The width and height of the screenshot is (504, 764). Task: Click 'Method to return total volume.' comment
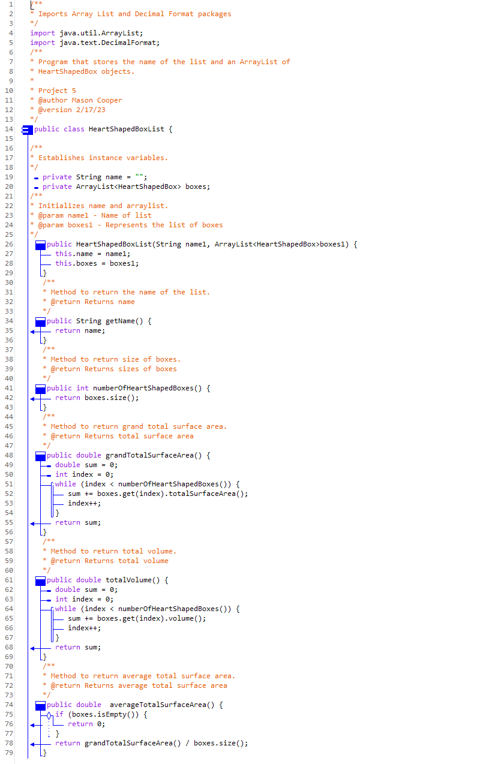113,551
